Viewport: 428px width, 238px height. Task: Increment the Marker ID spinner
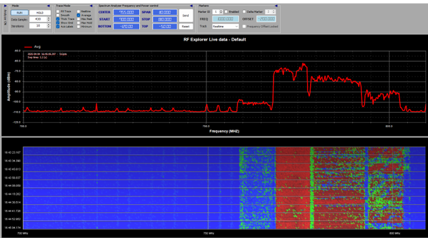tap(221, 10)
